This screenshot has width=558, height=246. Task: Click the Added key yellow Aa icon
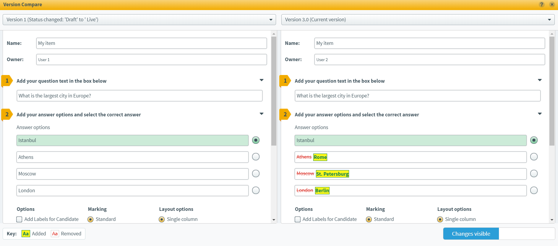coord(26,234)
